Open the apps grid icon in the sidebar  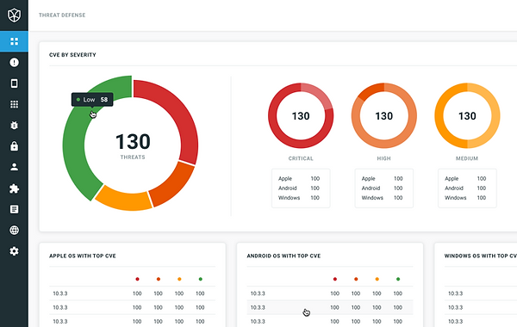[14, 104]
